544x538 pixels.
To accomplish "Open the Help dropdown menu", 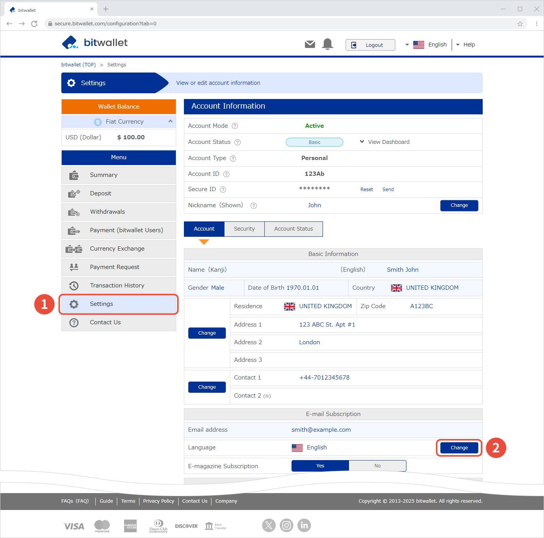I will pos(465,45).
